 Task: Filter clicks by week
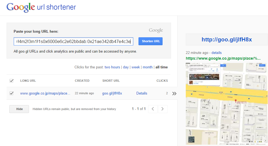(136, 67)
